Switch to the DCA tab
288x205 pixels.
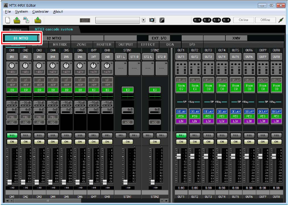[x=170, y=44]
